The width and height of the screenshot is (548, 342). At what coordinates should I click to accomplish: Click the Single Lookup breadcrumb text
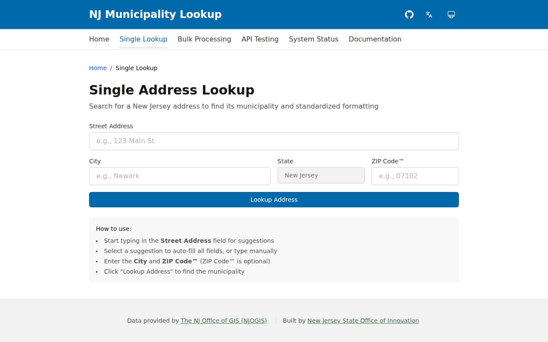pos(137,68)
